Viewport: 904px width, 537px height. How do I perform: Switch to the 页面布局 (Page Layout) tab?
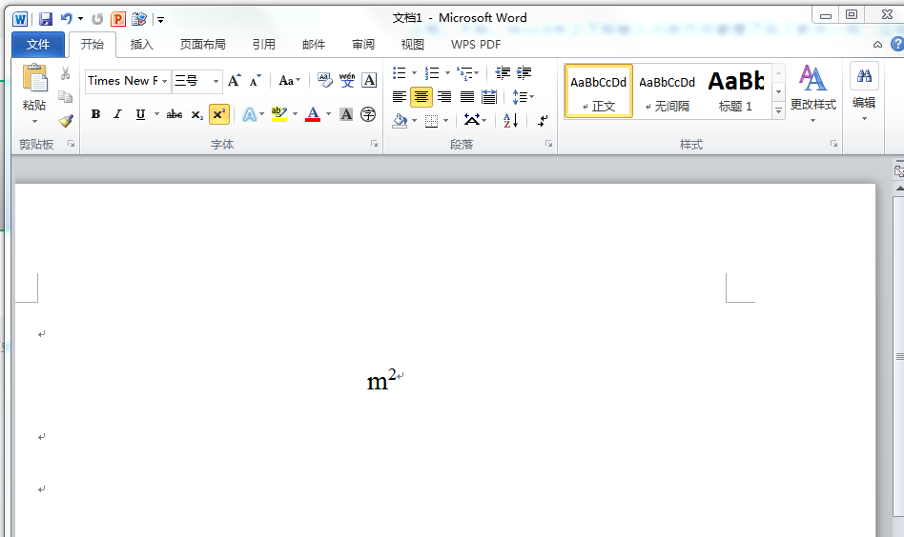click(202, 45)
